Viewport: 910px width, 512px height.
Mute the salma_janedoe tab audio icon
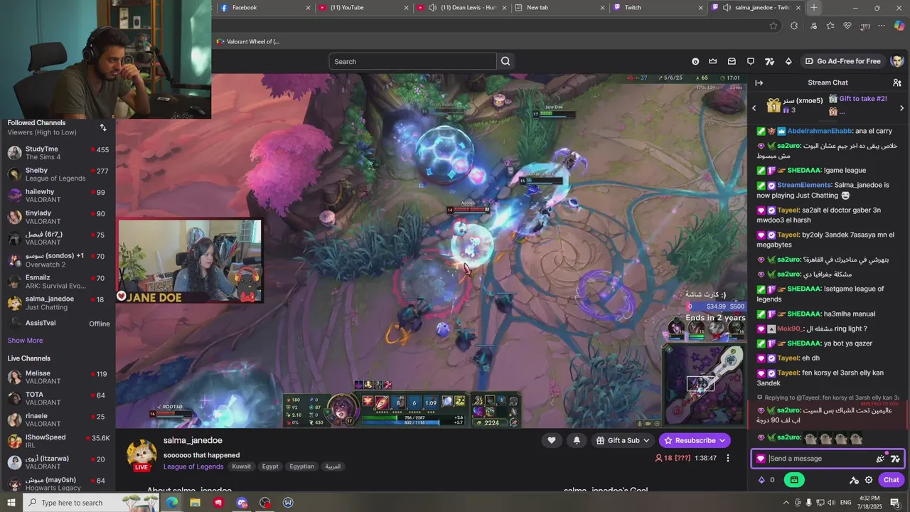727,8
